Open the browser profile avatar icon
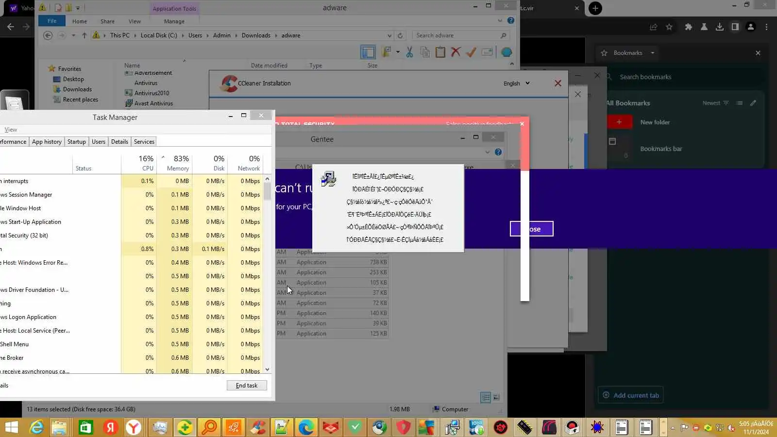This screenshot has width=777, height=437. pyautogui.click(x=751, y=27)
